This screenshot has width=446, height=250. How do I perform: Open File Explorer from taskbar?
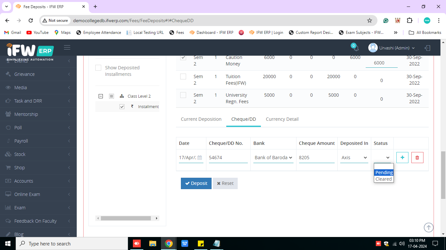click(152, 243)
